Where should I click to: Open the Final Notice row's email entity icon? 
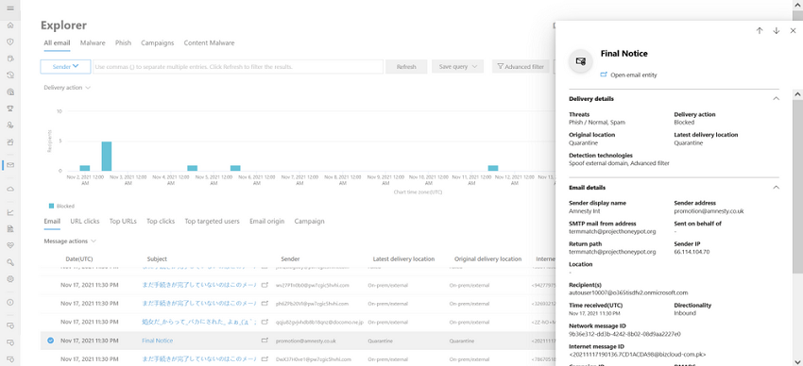265,341
